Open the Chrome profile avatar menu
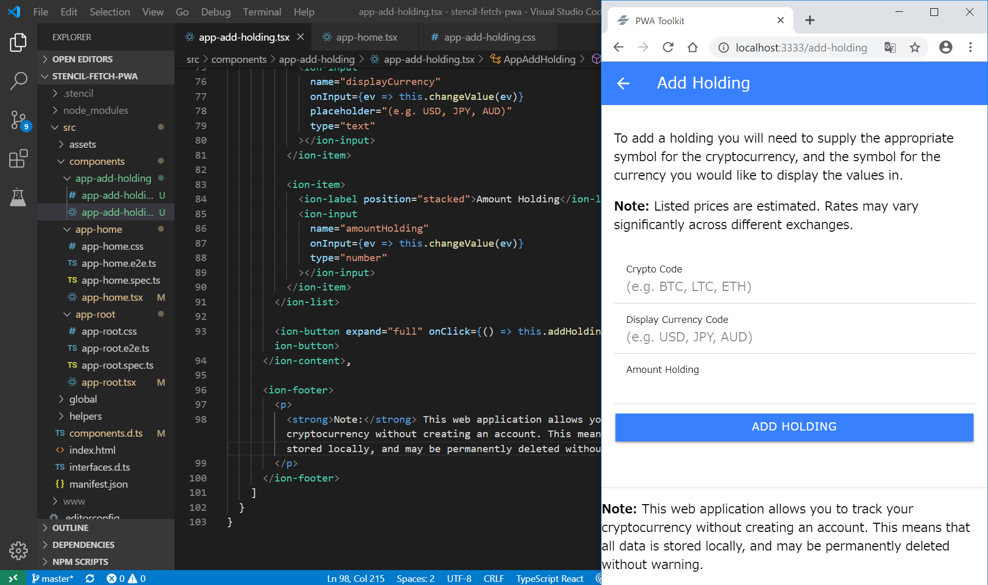This screenshot has height=585, width=988. [946, 47]
